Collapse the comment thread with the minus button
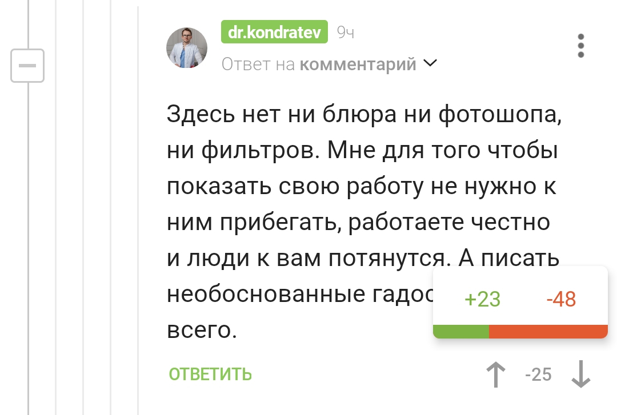 coord(27,66)
